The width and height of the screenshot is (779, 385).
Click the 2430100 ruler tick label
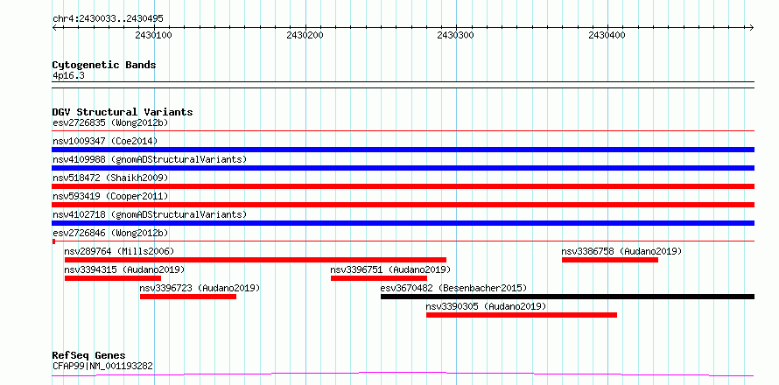[x=153, y=35]
